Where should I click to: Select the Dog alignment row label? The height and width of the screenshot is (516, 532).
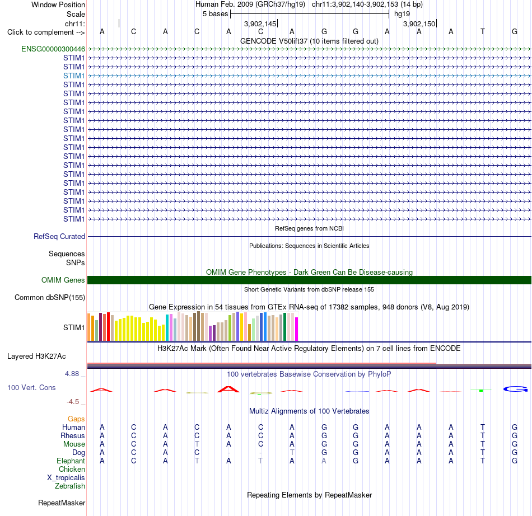pyautogui.click(x=78, y=453)
